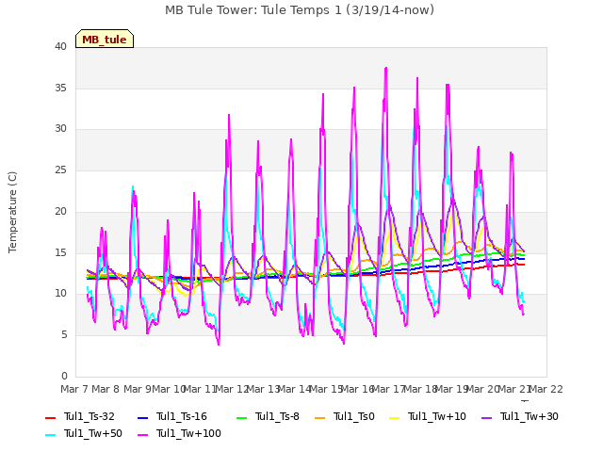Click the magenta Tul1_Tw+100 legend swatch
Image resolution: width=603 pixels, height=452 pixels.
pos(142,435)
